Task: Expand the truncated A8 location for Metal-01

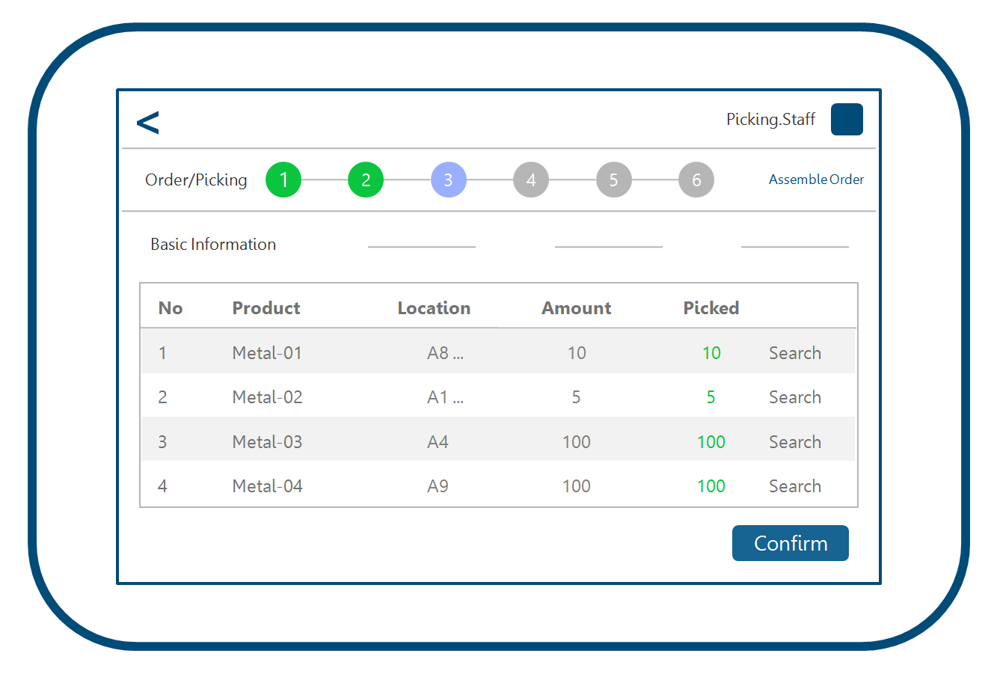Action: point(445,352)
